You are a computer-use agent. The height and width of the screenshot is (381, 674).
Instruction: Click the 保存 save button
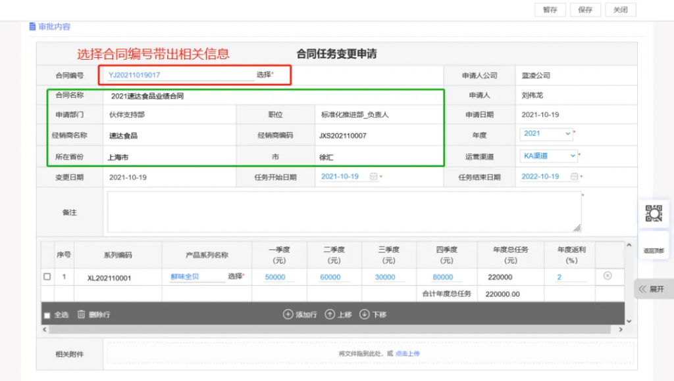[585, 10]
